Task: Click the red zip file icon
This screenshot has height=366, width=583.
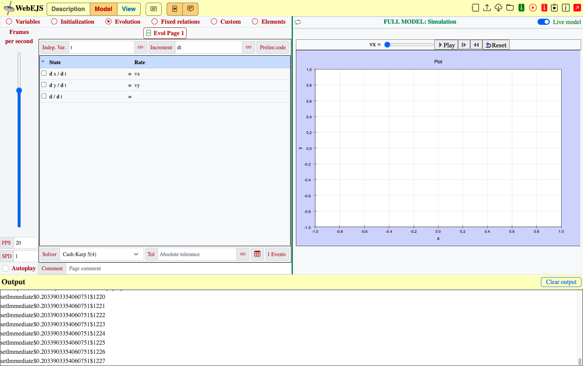Action: [544, 8]
